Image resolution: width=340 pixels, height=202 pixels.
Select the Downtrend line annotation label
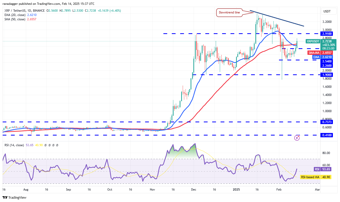pyautogui.click(x=229, y=12)
